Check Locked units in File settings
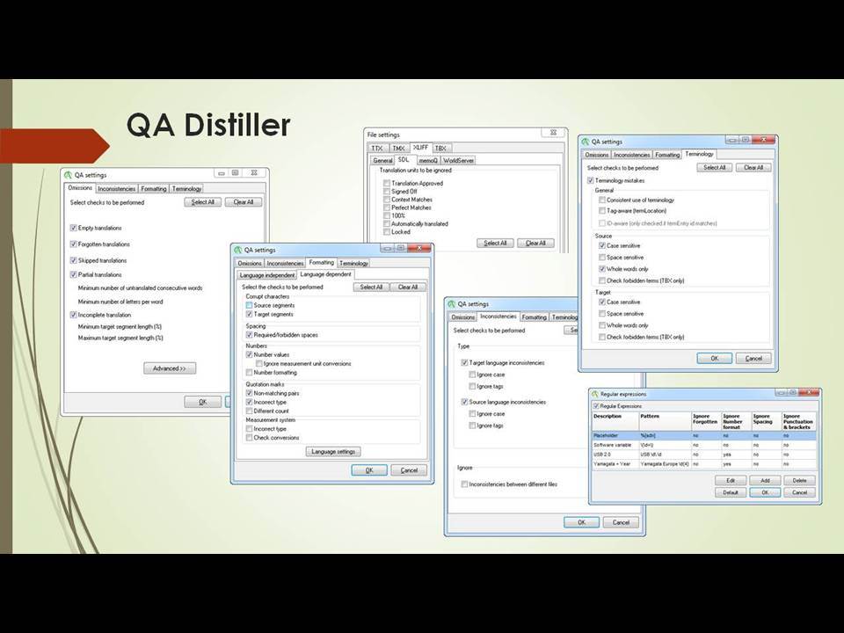844x633 pixels. click(x=387, y=231)
